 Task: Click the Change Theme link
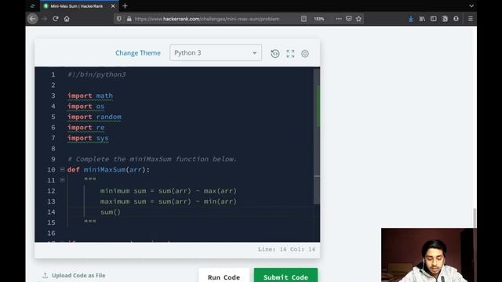coord(138,52)
